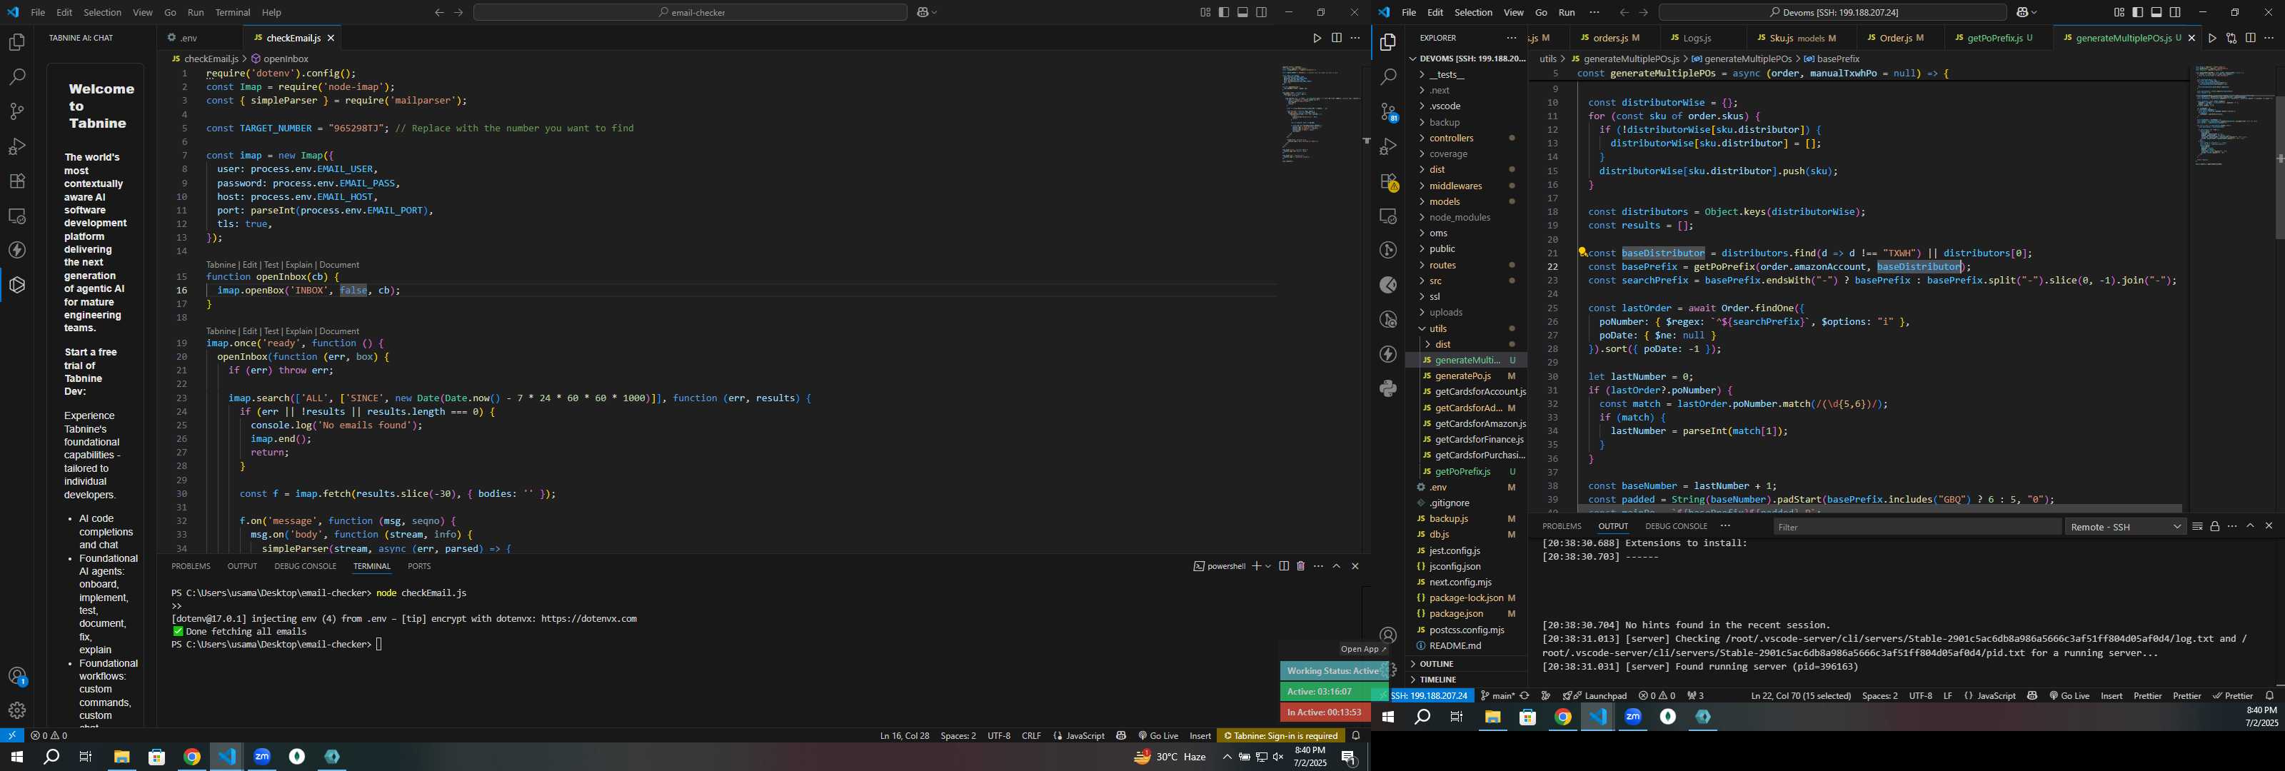The width and height of the screenshot is (2285, 771).
Task: Open Explorer in the email-checker window
Action: coord(17,43)
